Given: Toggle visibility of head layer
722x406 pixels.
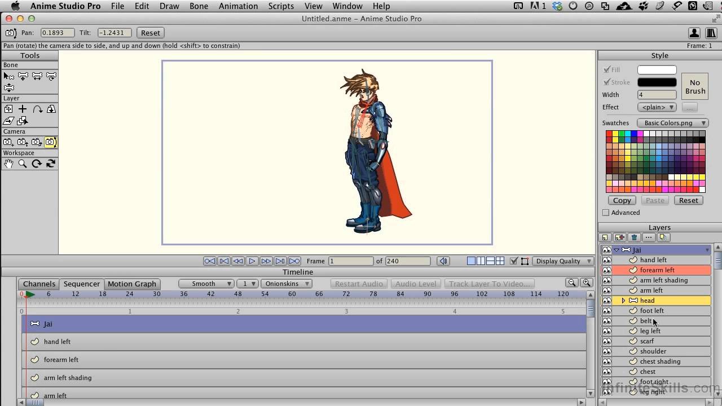Looking at the screenshot, I should coord(606,301).
